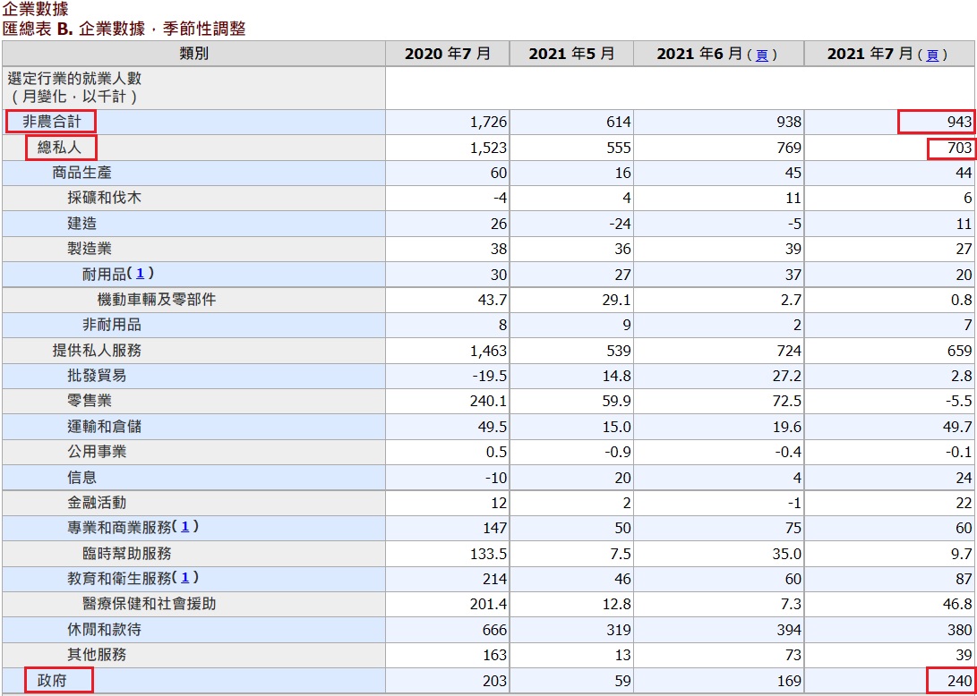Click the 類別 column header

tap(193, 55)
